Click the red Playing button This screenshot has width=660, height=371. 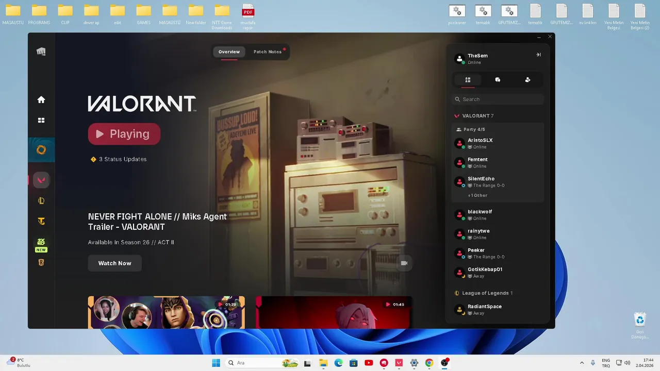tap(124, 134)
